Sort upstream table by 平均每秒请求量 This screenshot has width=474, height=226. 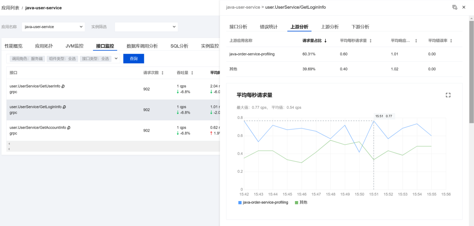pos(370,41)
